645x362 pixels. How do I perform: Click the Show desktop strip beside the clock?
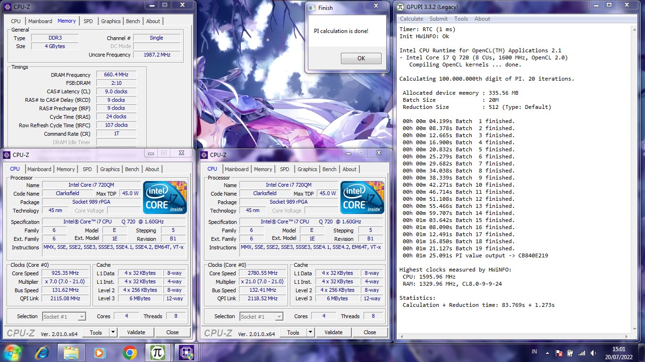(x=642, y=353)
